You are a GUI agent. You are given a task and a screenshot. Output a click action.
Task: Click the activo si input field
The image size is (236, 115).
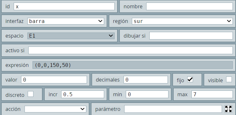pyautogui.click(x=131, y=50)
